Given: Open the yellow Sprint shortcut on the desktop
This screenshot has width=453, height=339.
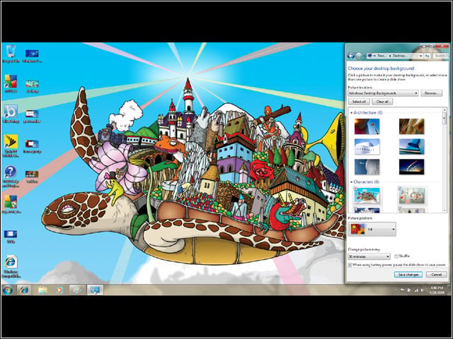Looking at the screenshot, I should (x=11, y=145).
